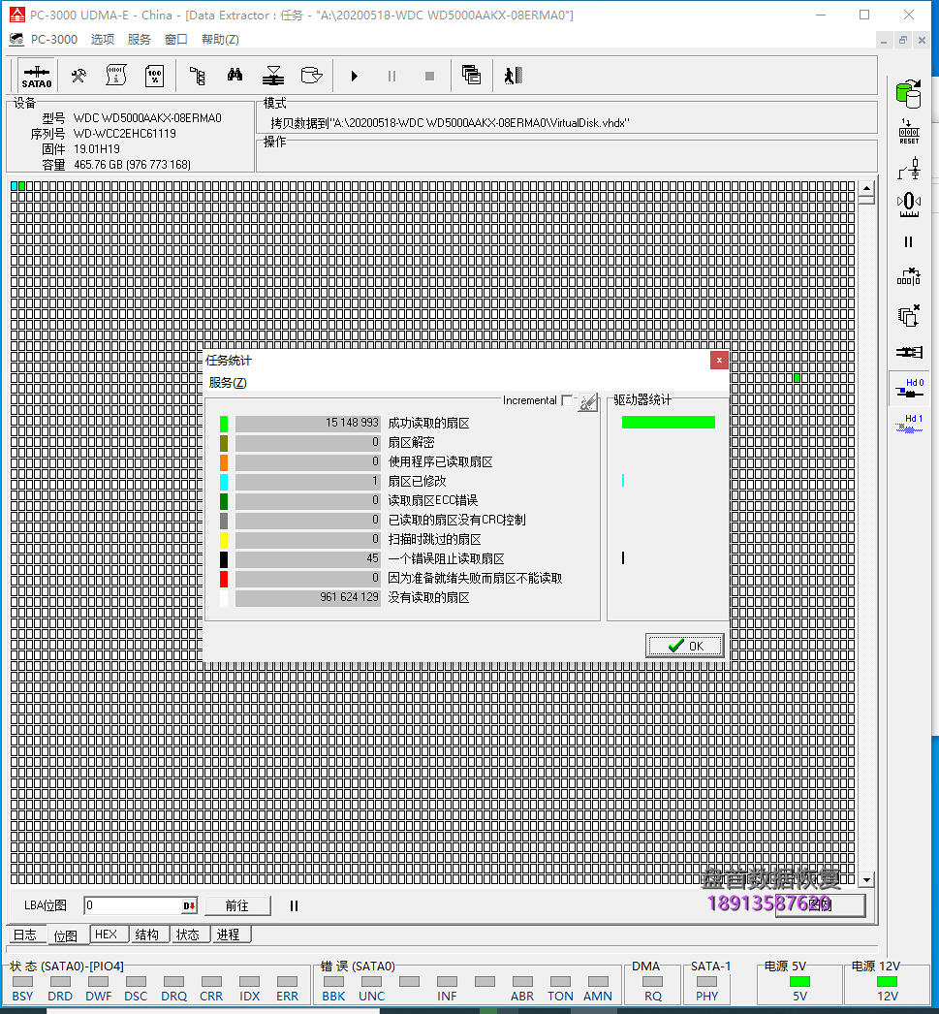Switch to the HEX tab
The image size is (939, 1014).
point(106,935)
